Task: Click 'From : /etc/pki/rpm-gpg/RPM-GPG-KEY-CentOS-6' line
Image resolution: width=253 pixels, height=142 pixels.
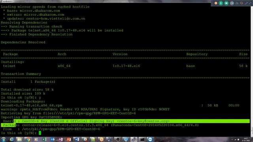Action: pyautogui.click(x=51, y=129)
